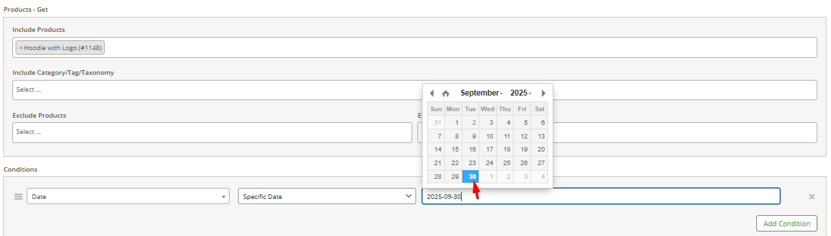
Task: Click inside the Include Products field
Action: (x=415, y=47)
